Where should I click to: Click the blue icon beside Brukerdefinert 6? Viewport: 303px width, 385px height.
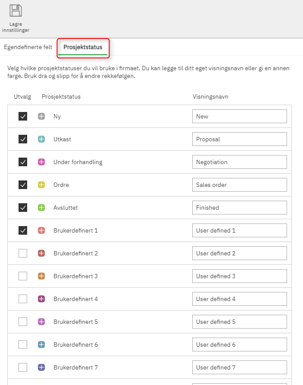(41, 345)
